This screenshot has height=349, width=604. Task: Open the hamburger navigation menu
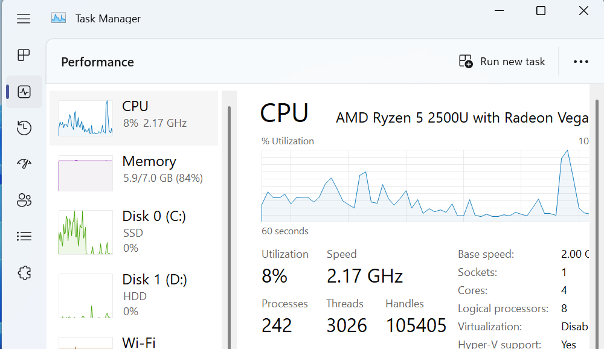pyautogui.click(x=24, y=19)
